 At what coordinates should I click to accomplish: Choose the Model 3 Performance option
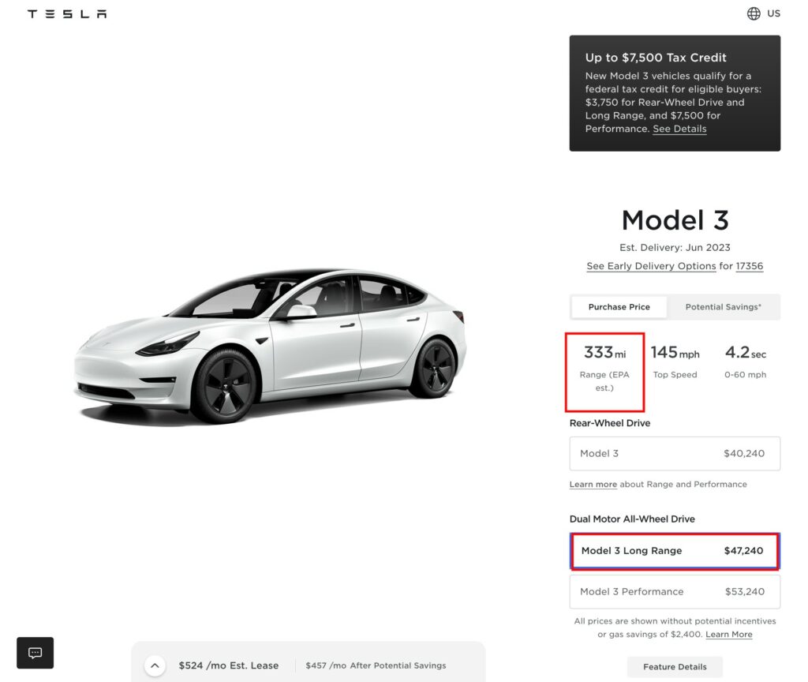click(x=675, y=592)
